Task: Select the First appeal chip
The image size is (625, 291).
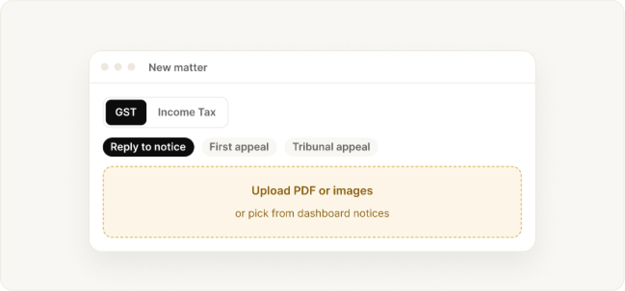Action: click(x=239, y=147)
